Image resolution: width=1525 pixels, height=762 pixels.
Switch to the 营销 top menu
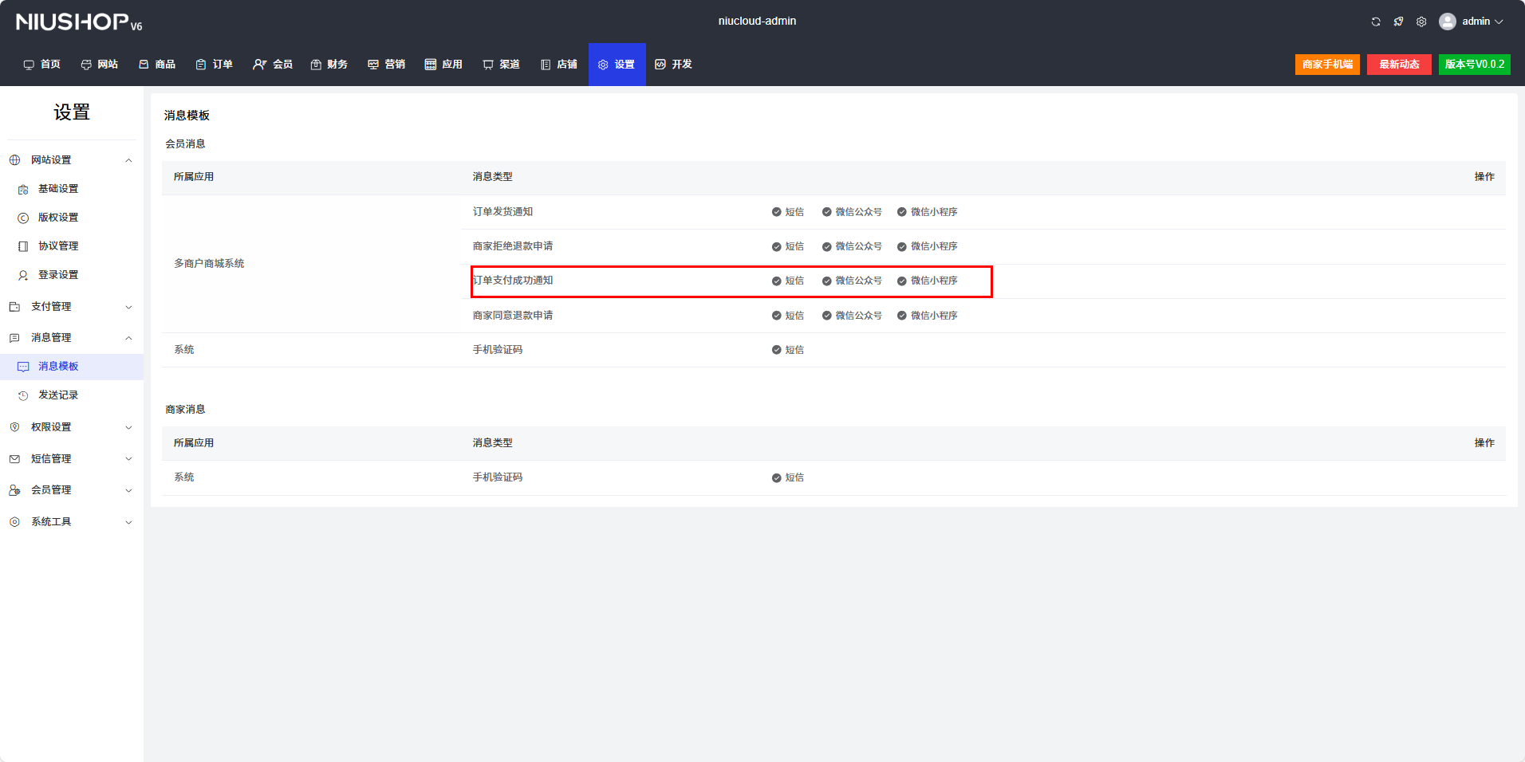click(387, 65)
